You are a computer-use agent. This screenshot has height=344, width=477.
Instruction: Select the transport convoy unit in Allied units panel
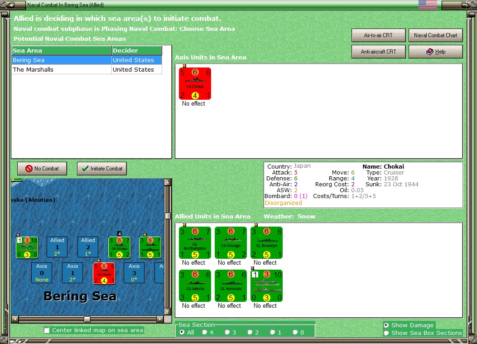(266, 286)
